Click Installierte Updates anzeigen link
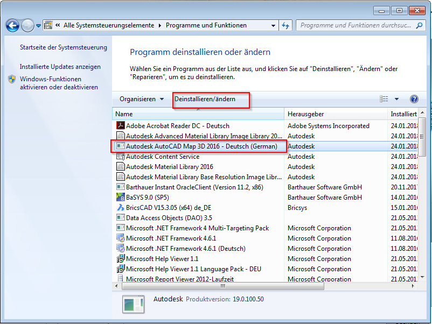432x324 pixels. (60, 67)
